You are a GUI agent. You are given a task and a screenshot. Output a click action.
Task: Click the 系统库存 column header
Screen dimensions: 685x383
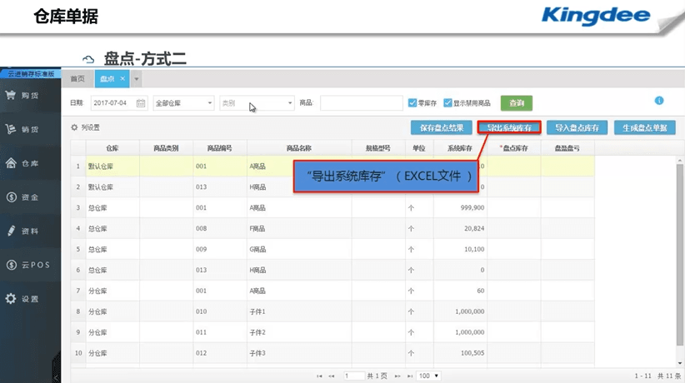[460, 148]
